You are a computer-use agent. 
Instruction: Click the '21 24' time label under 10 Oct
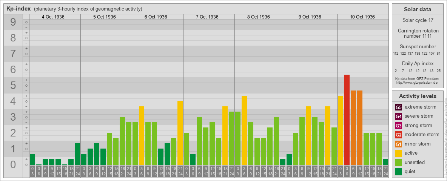pyautogui.click(x=385, y=171)
